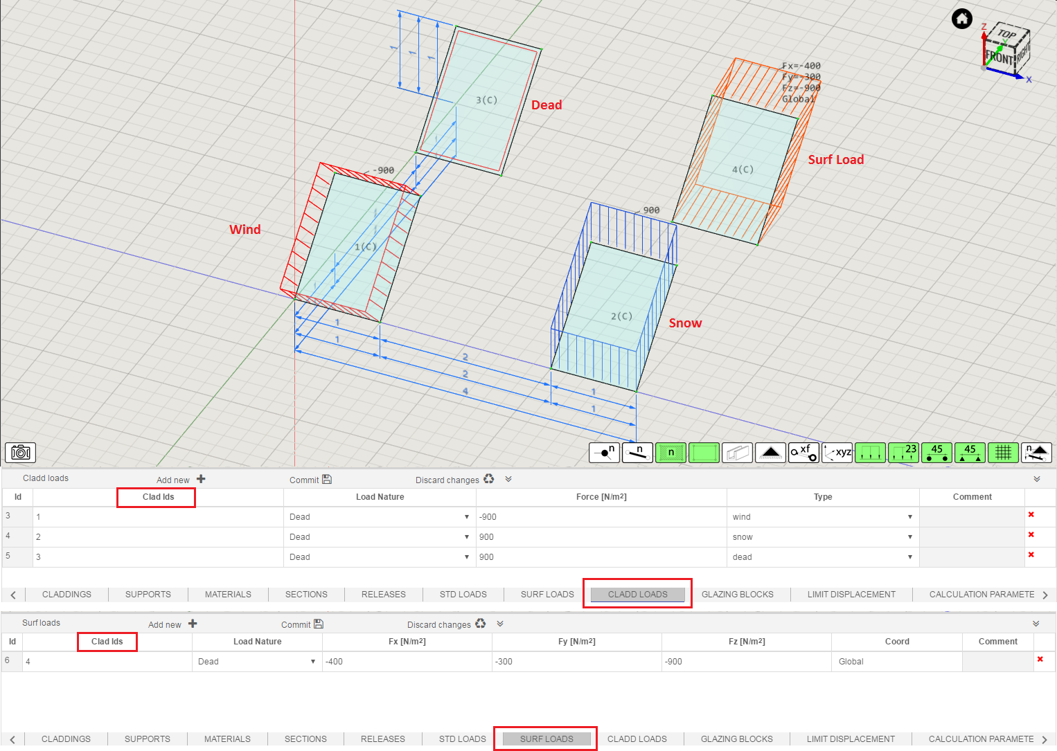Click the supports display icon

770,453
